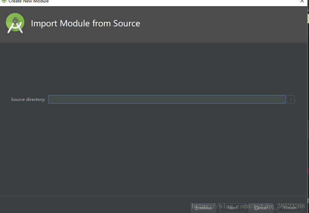Click the small Android icon in title bar

click(4, 1)
